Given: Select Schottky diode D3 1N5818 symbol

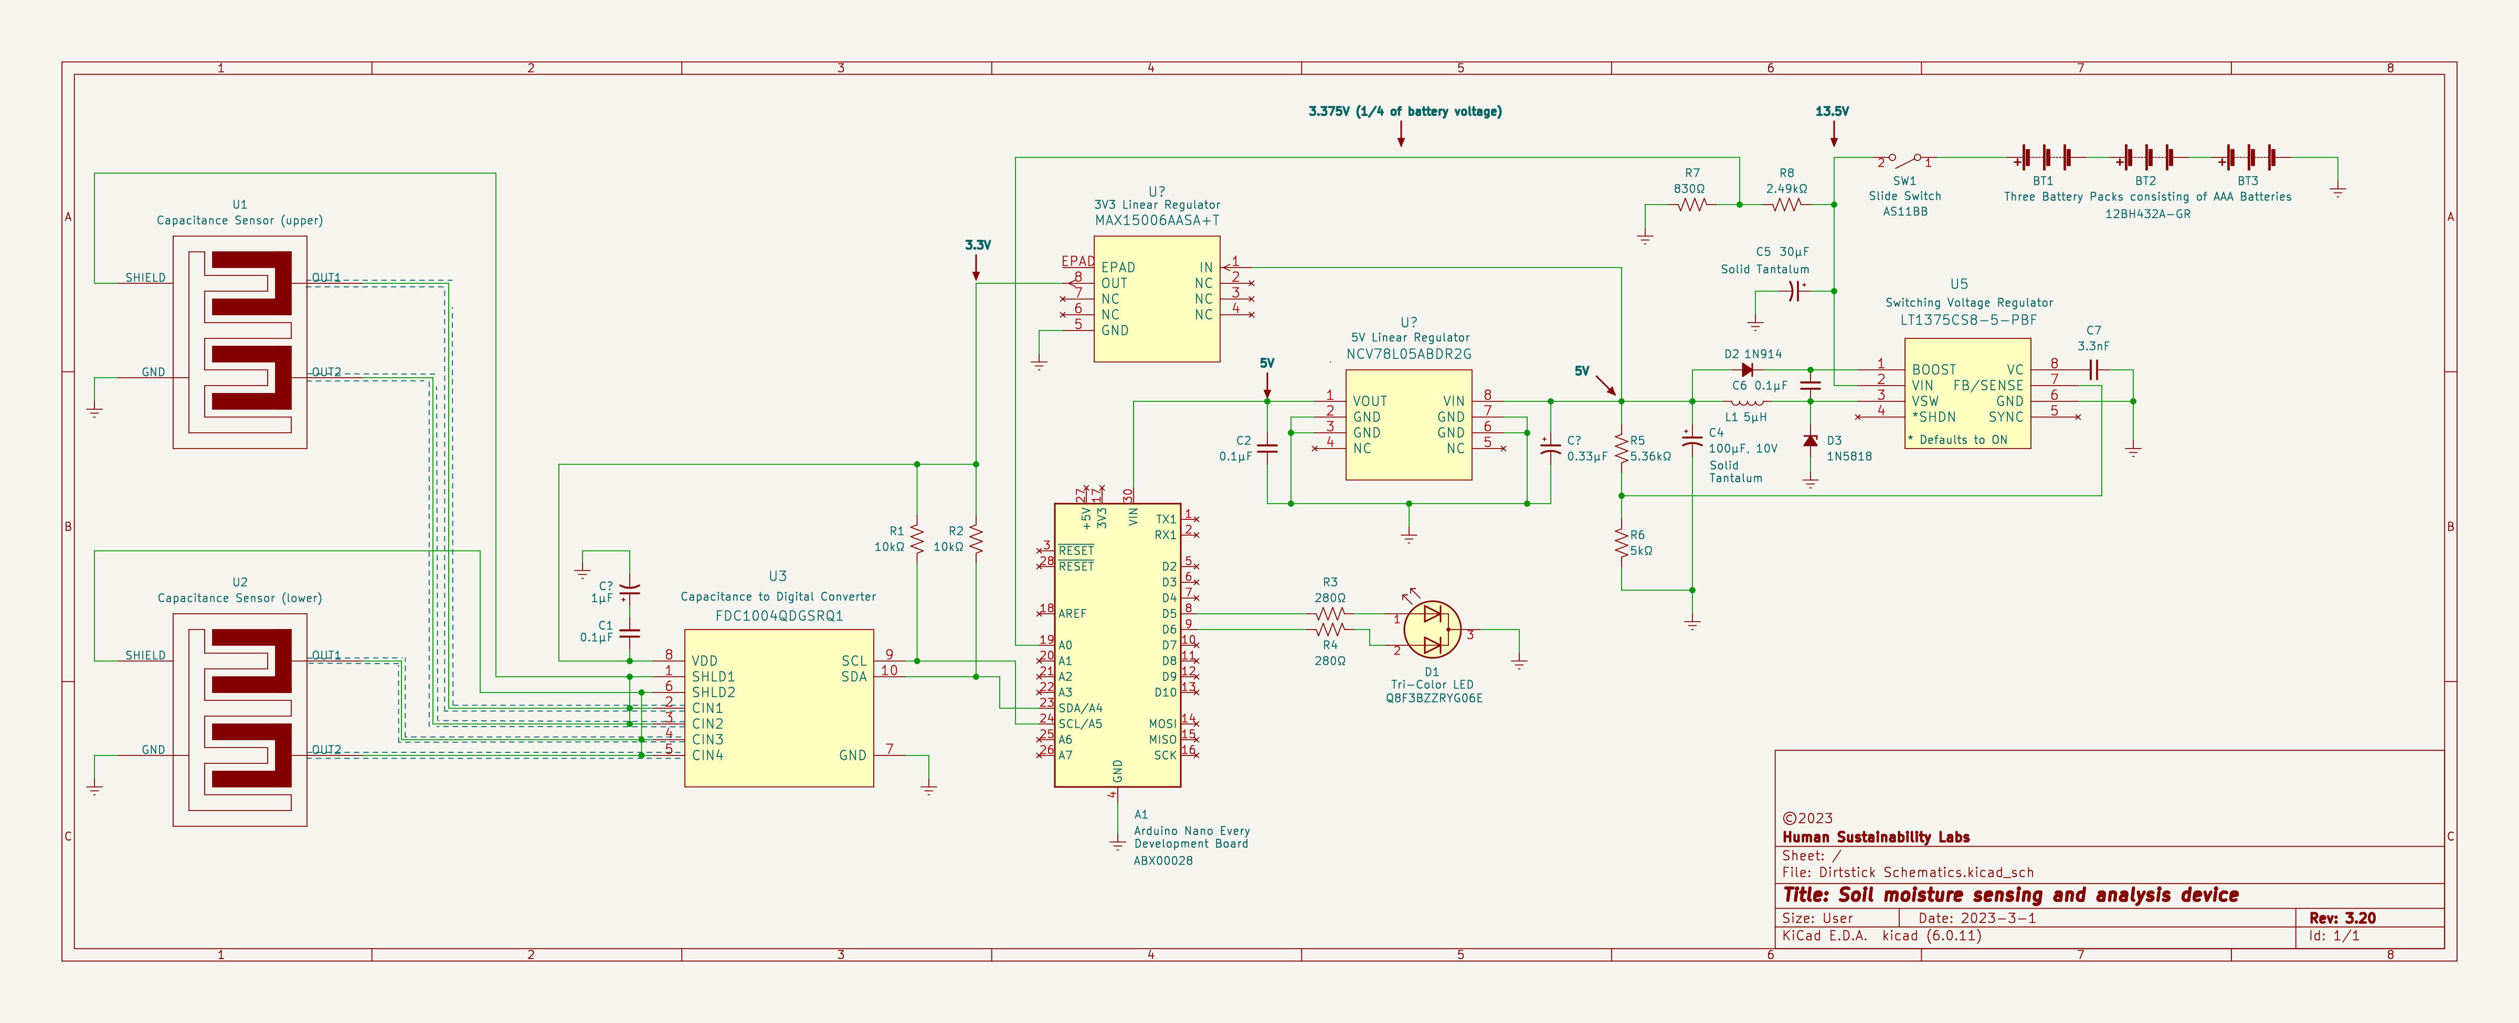Looking at the screenshot, I should (1810, 441).
